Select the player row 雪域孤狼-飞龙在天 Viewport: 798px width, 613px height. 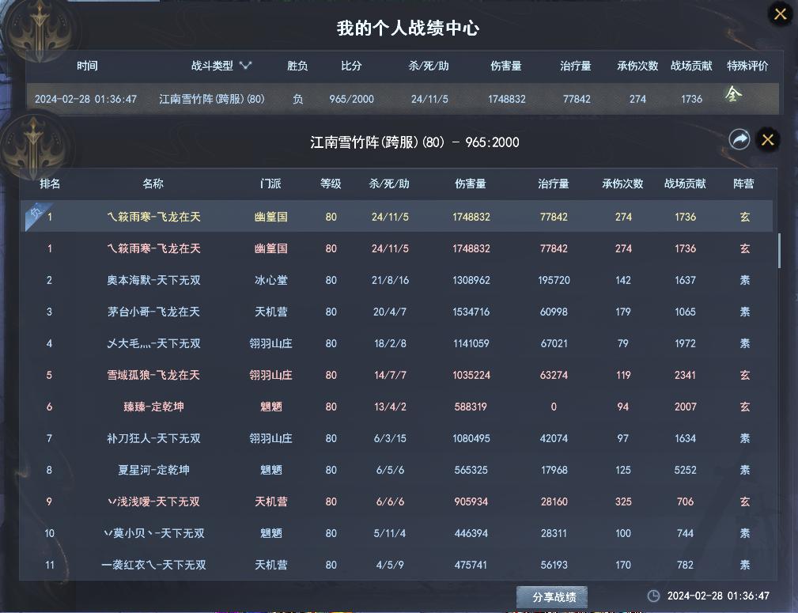click(396, 375)
